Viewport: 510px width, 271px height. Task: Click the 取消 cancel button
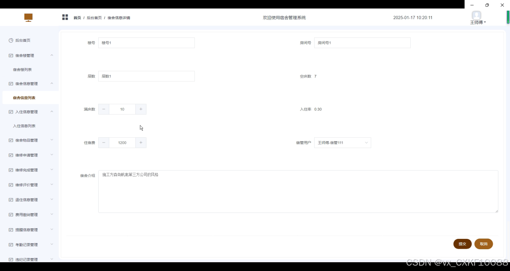(x=484, y=244)
